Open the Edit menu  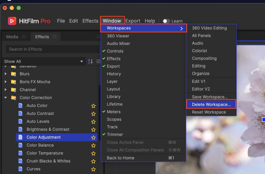click(73, 21)
